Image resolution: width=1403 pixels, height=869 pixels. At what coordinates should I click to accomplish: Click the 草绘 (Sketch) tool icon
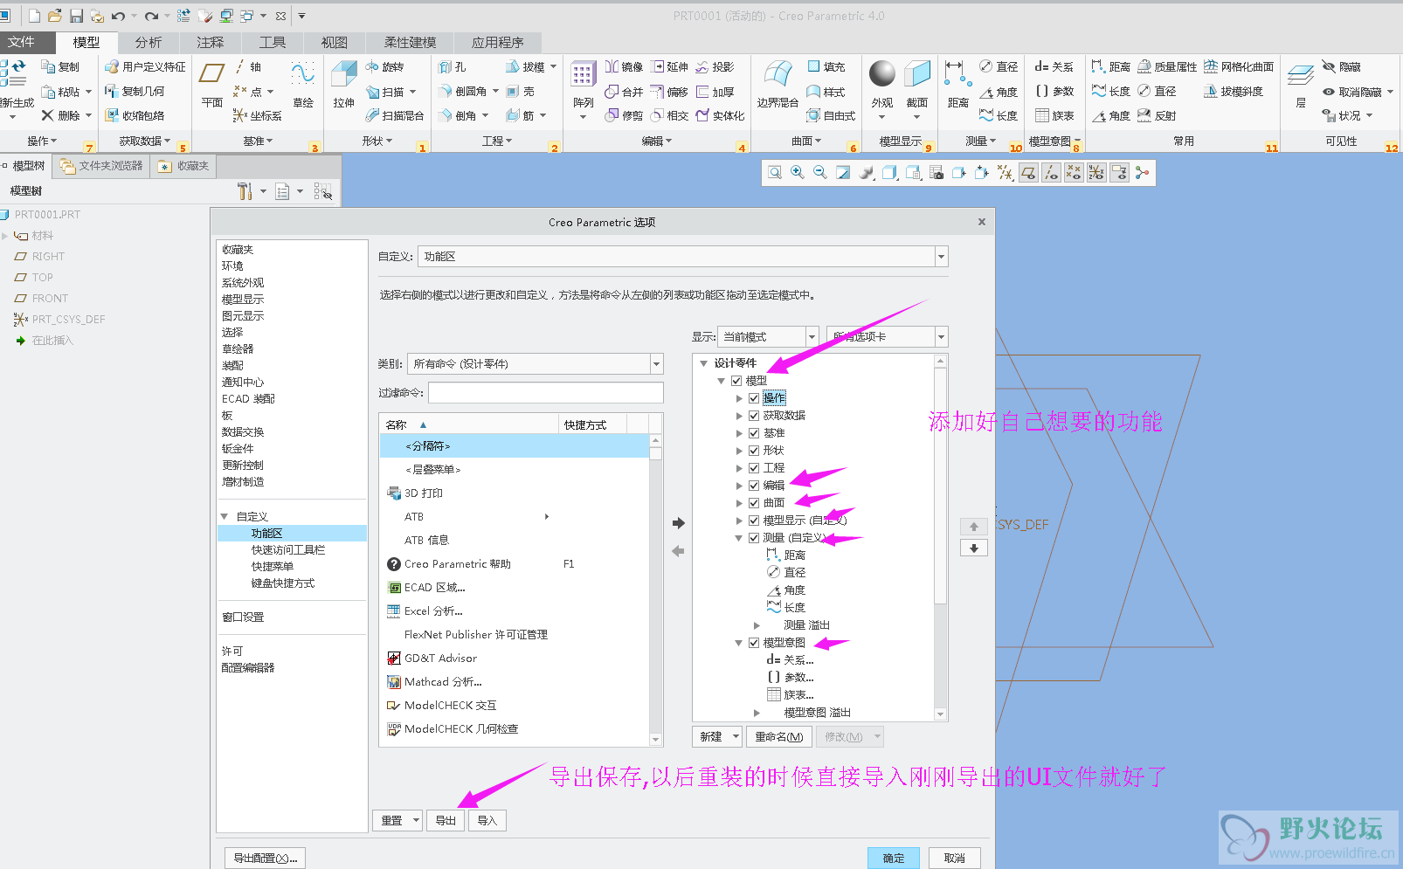click(303, 73)
